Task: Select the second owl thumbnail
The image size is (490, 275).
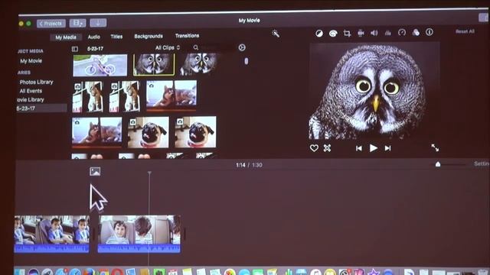Action: [x=198, y=64]
